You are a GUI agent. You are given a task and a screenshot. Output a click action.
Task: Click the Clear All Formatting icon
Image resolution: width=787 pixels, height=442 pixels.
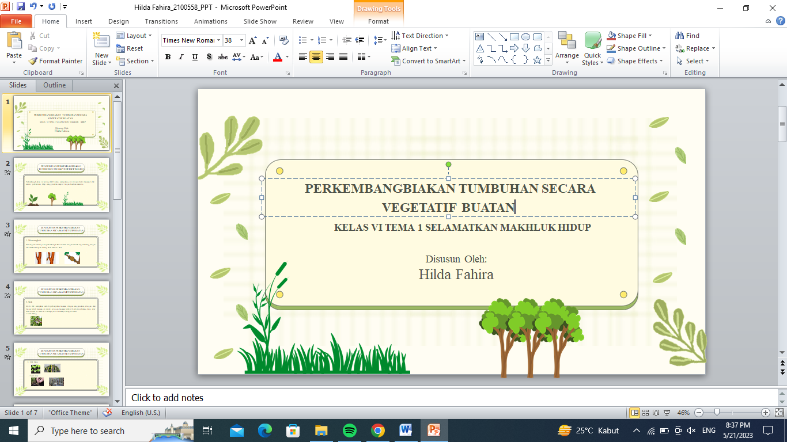(x=283, y=40)
